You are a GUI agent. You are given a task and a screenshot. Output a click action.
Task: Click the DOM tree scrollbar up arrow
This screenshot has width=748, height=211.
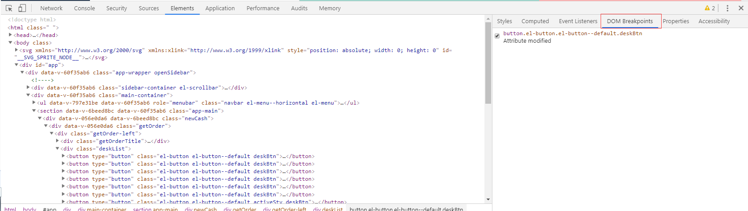(488, 19)
